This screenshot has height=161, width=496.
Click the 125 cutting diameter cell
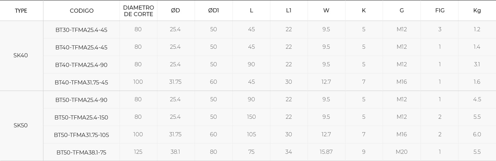(x=138, y=152)
